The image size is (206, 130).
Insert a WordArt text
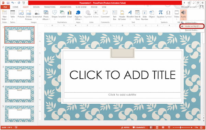130,15
